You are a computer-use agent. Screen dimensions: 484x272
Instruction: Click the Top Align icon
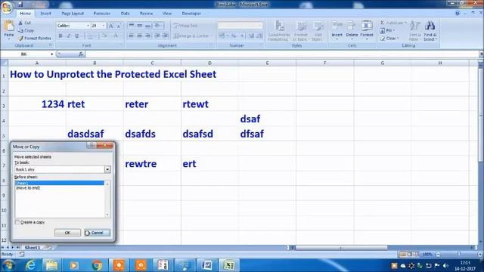point(131,26)
